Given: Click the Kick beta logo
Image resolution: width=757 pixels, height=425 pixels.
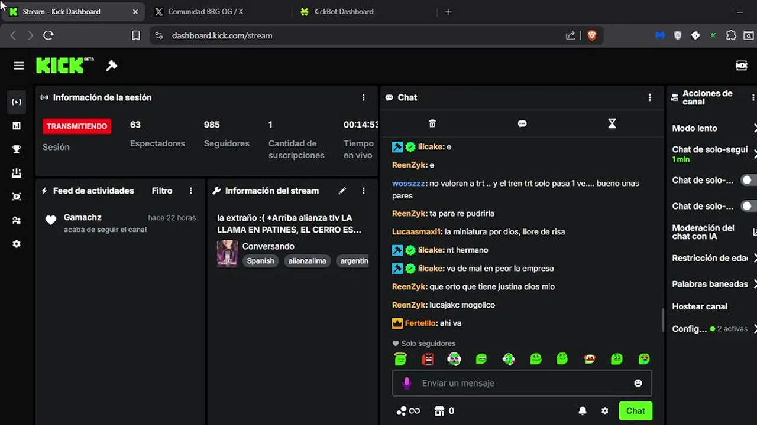Looking at the screenshot, I should [x=65, y=65].
